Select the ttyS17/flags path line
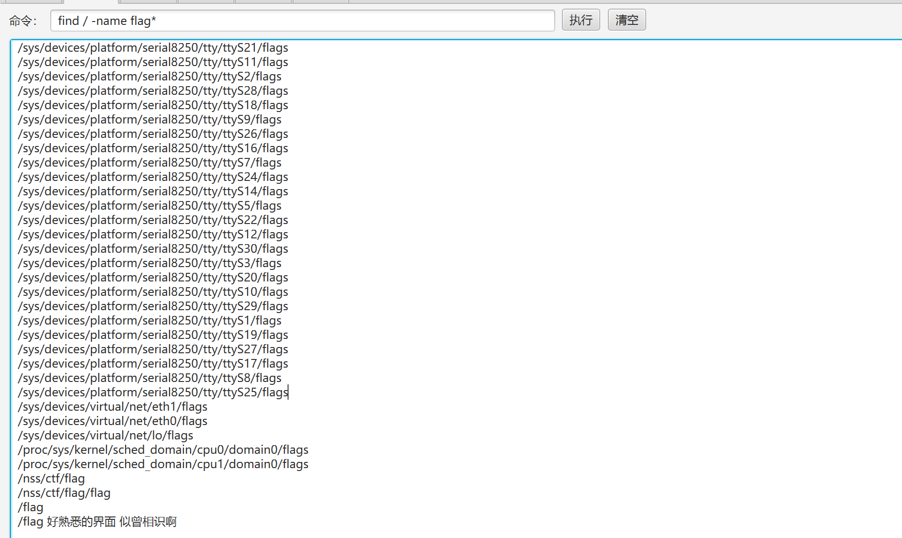Viewport: 902px width, 538px height. (153, 364)
